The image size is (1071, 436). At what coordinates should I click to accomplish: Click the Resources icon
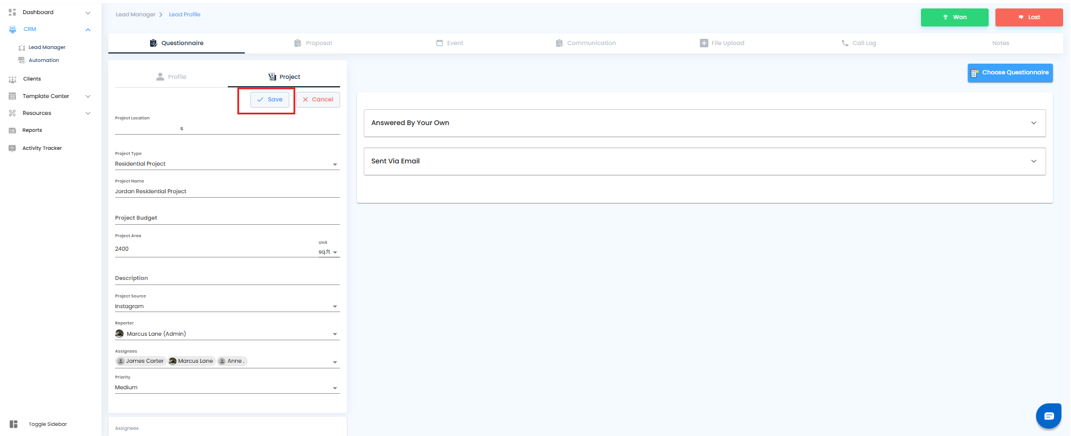click(12, 113)
